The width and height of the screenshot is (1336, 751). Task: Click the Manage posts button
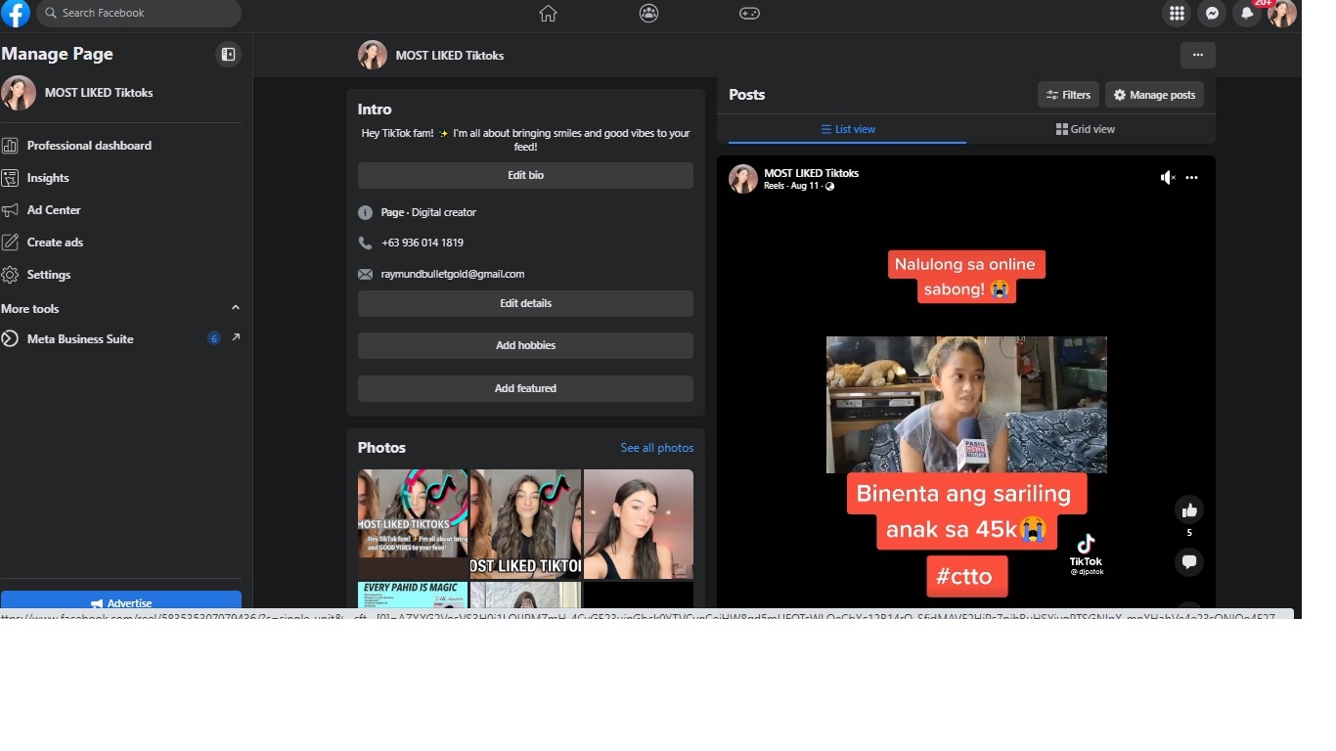coord(1154,95)
